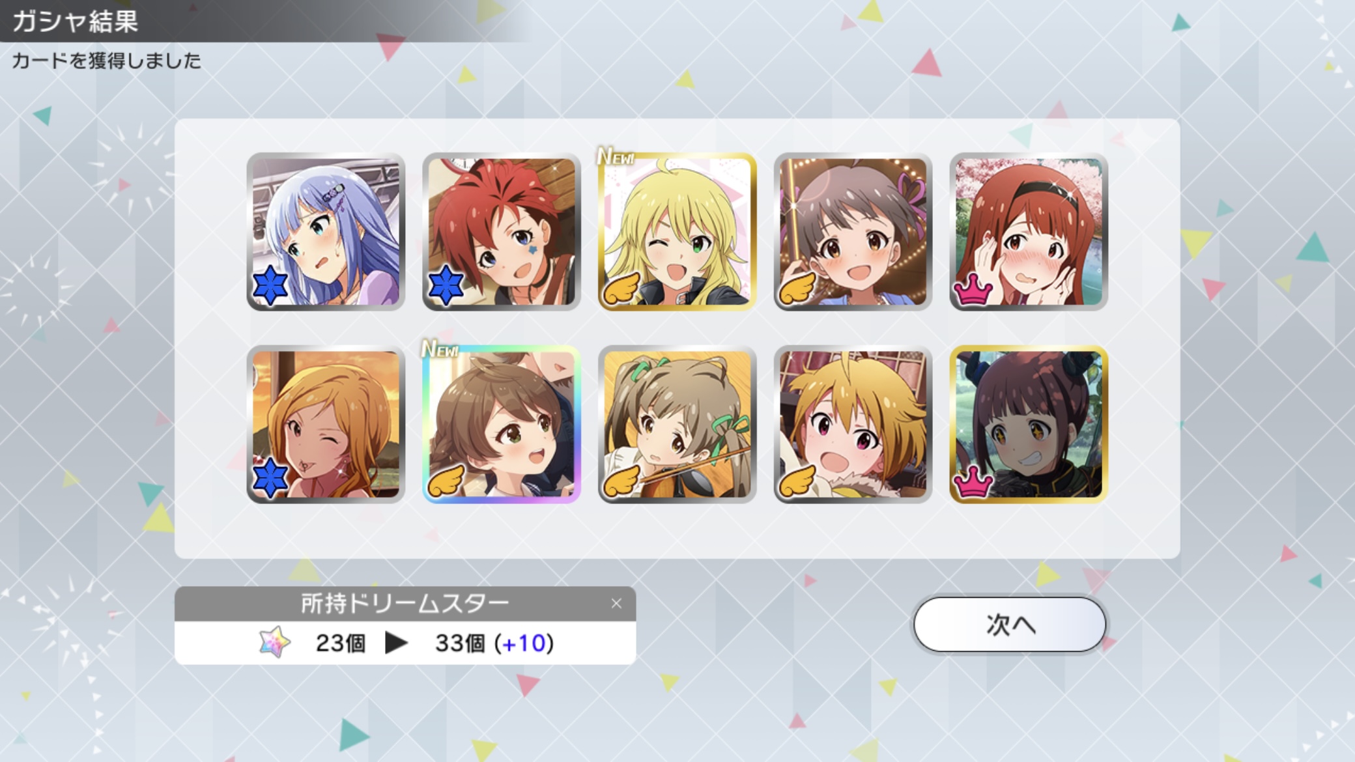
Task: Click the blue snowflake icon on blue-haired card
Action: tap(270, 285)
